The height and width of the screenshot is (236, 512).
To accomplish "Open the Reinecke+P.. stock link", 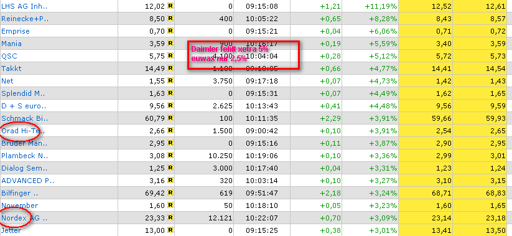I will click(25, 19).
